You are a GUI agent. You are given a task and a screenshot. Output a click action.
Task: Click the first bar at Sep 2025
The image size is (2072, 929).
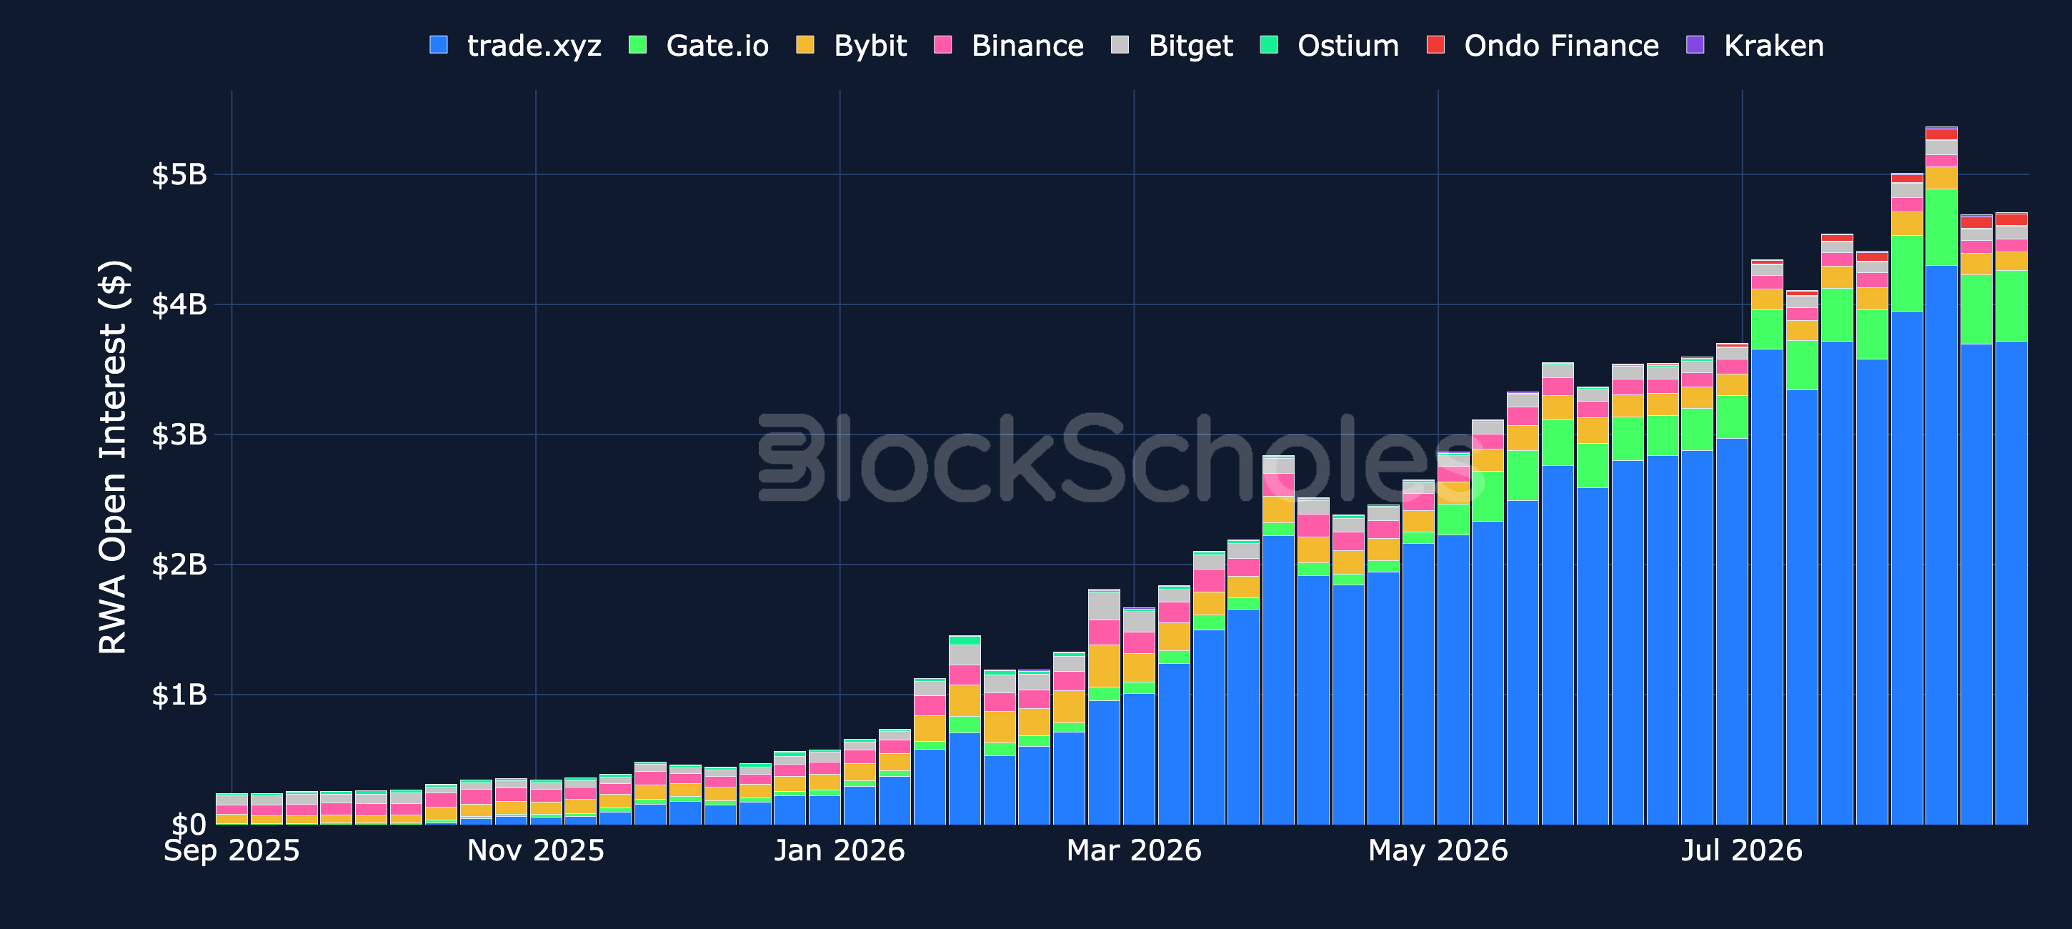[231, 809]
